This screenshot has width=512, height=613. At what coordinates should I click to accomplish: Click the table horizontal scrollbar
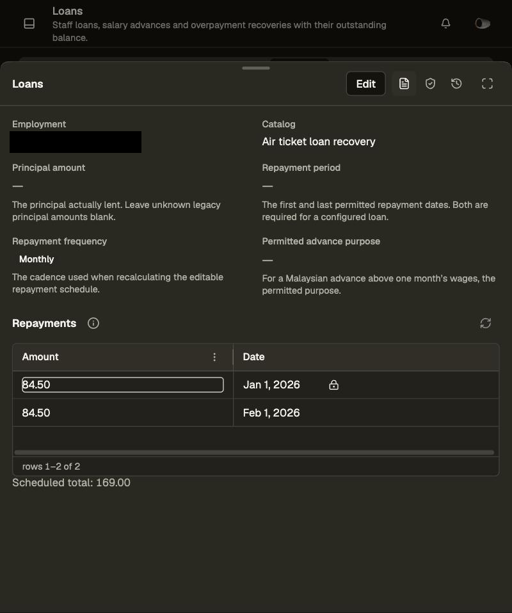coord(254,453)
